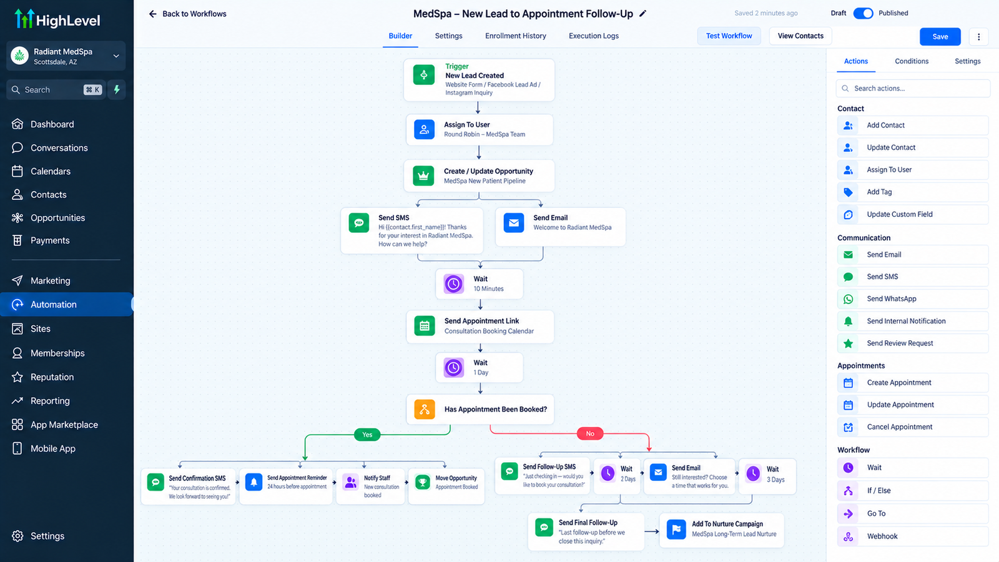Click Test Workflow button
This screenshot has width=999, height=562.
729,36
